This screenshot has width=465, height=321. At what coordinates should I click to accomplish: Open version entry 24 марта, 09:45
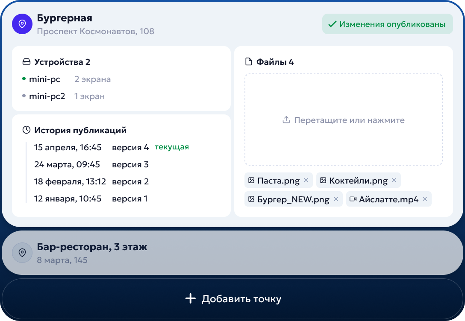coord(67,164)
